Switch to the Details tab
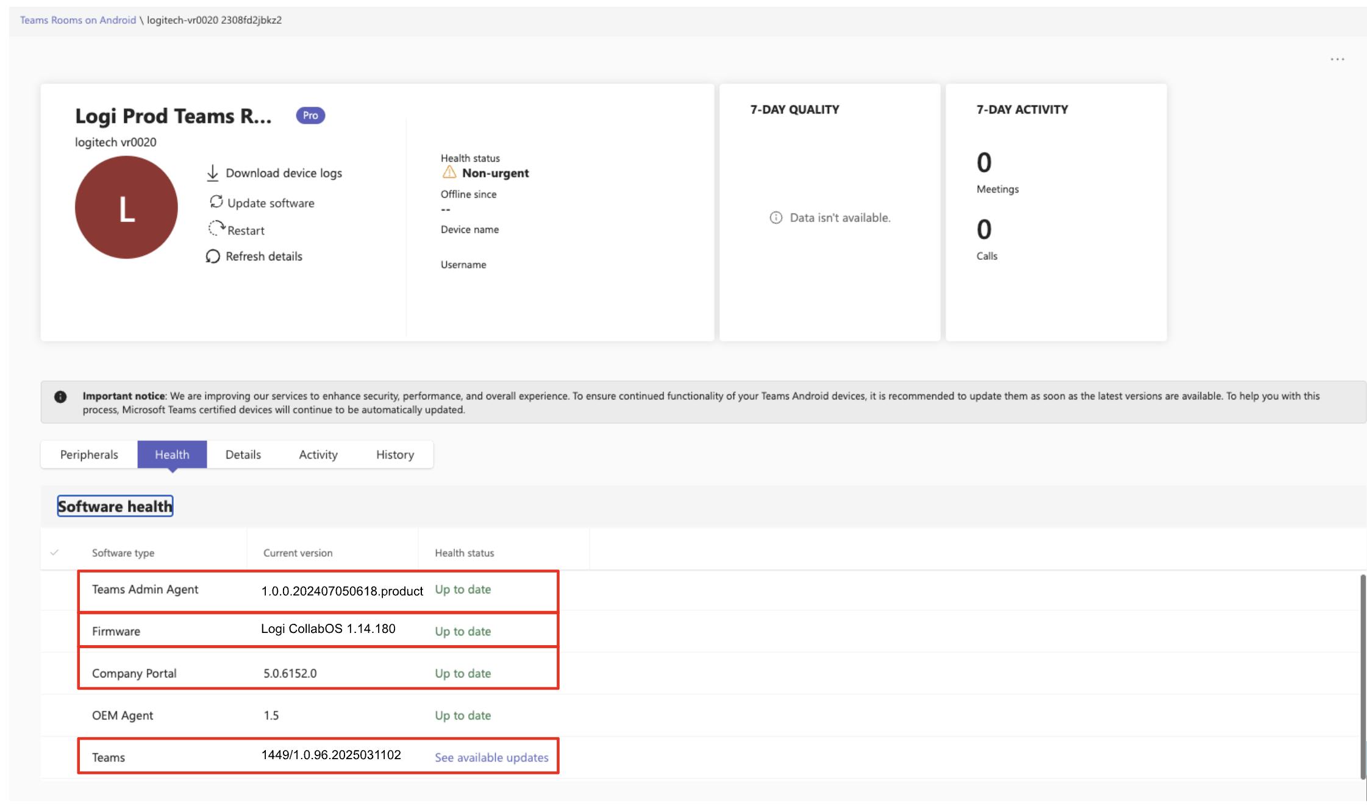Image resolution: width=1367 pixels, height=811 pixels. click(243, 455)
